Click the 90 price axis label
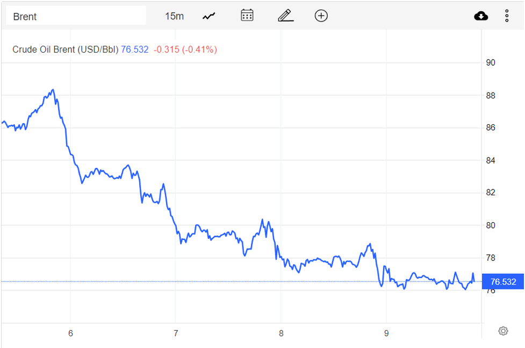 pos(490,63)
